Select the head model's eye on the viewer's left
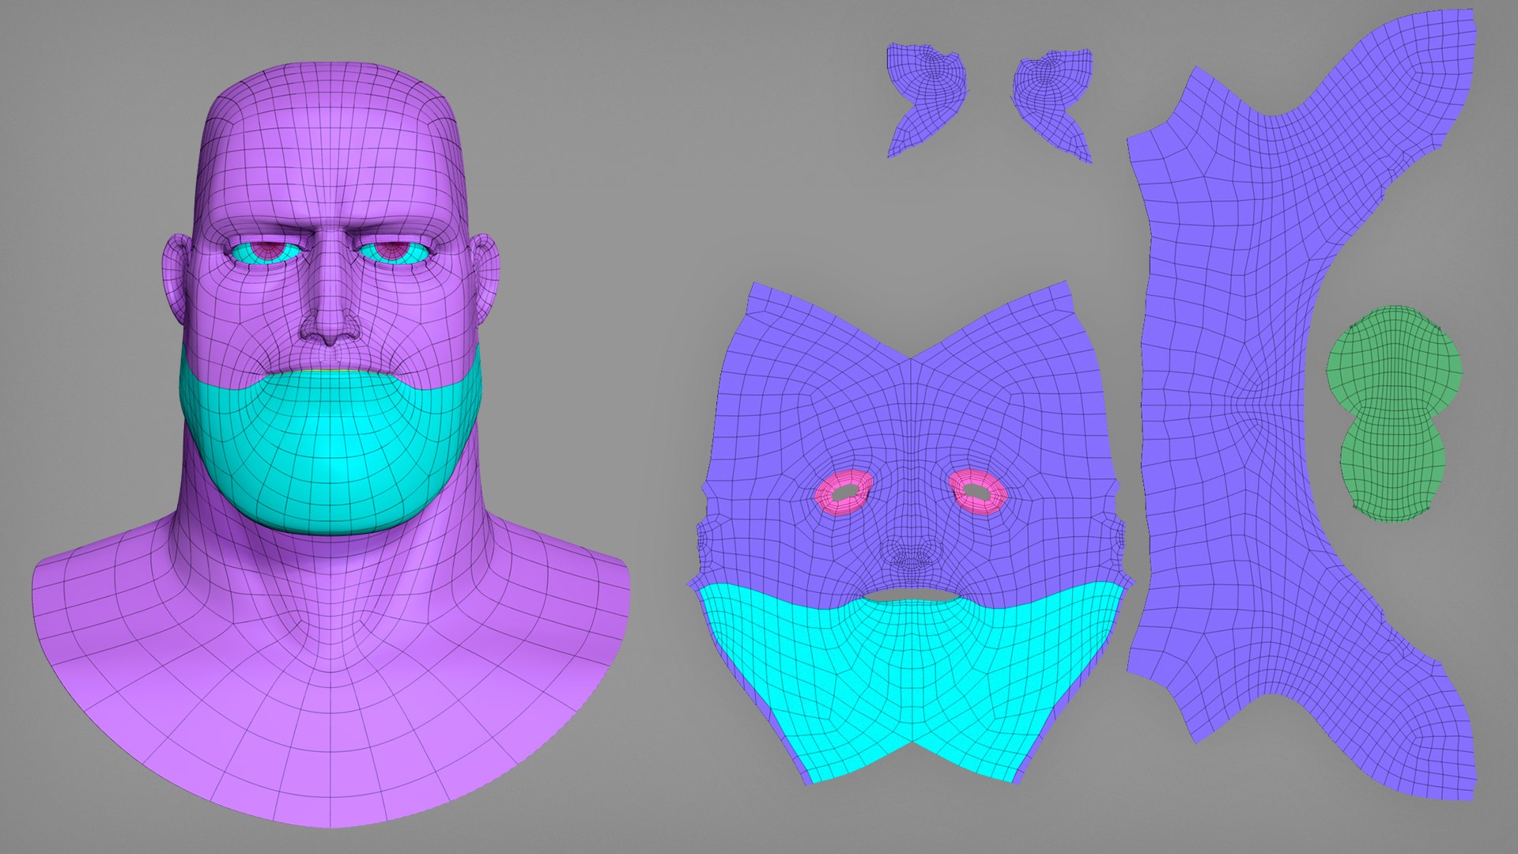Viewport: 1518px width, 854px height. 266,252
